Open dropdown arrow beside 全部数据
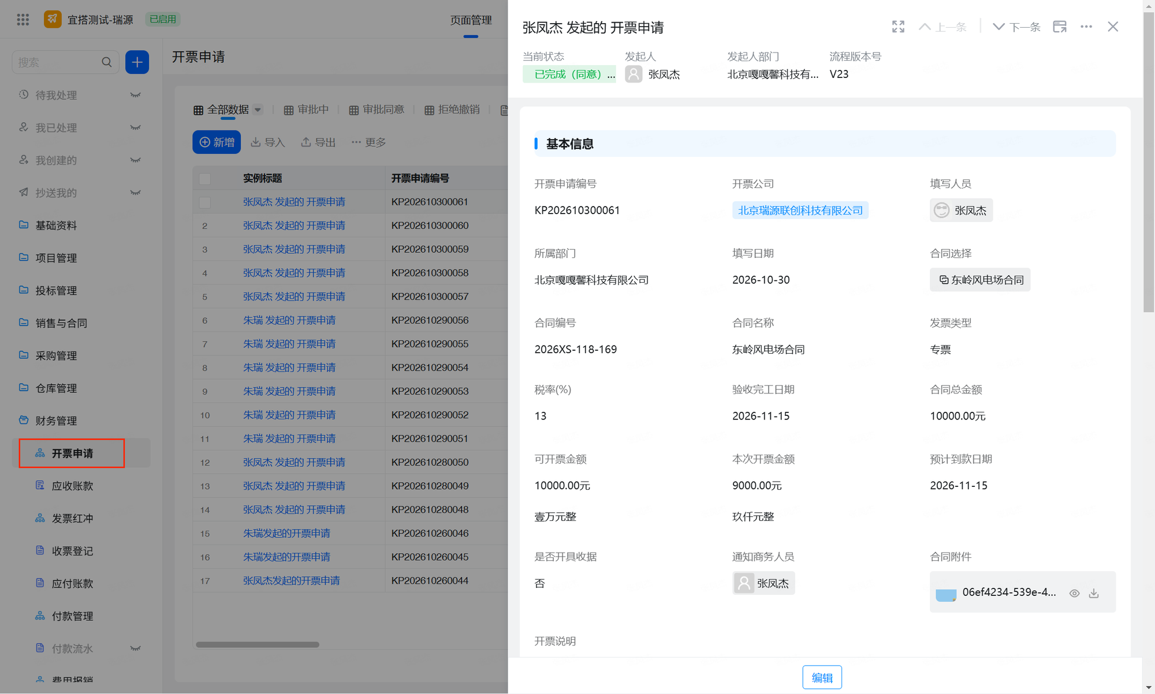Viewport: 1155px width, 694px height. tap(258, 110)
